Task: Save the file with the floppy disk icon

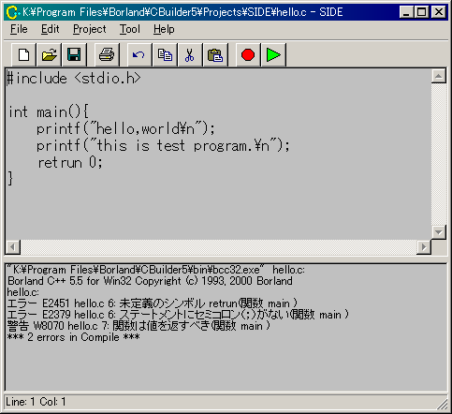Action: [74, 55]
